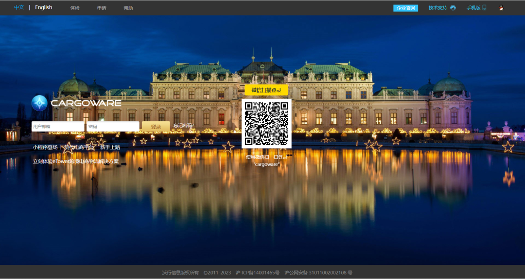
Task: Focus the 密码 password field
Action: (113, 127)
